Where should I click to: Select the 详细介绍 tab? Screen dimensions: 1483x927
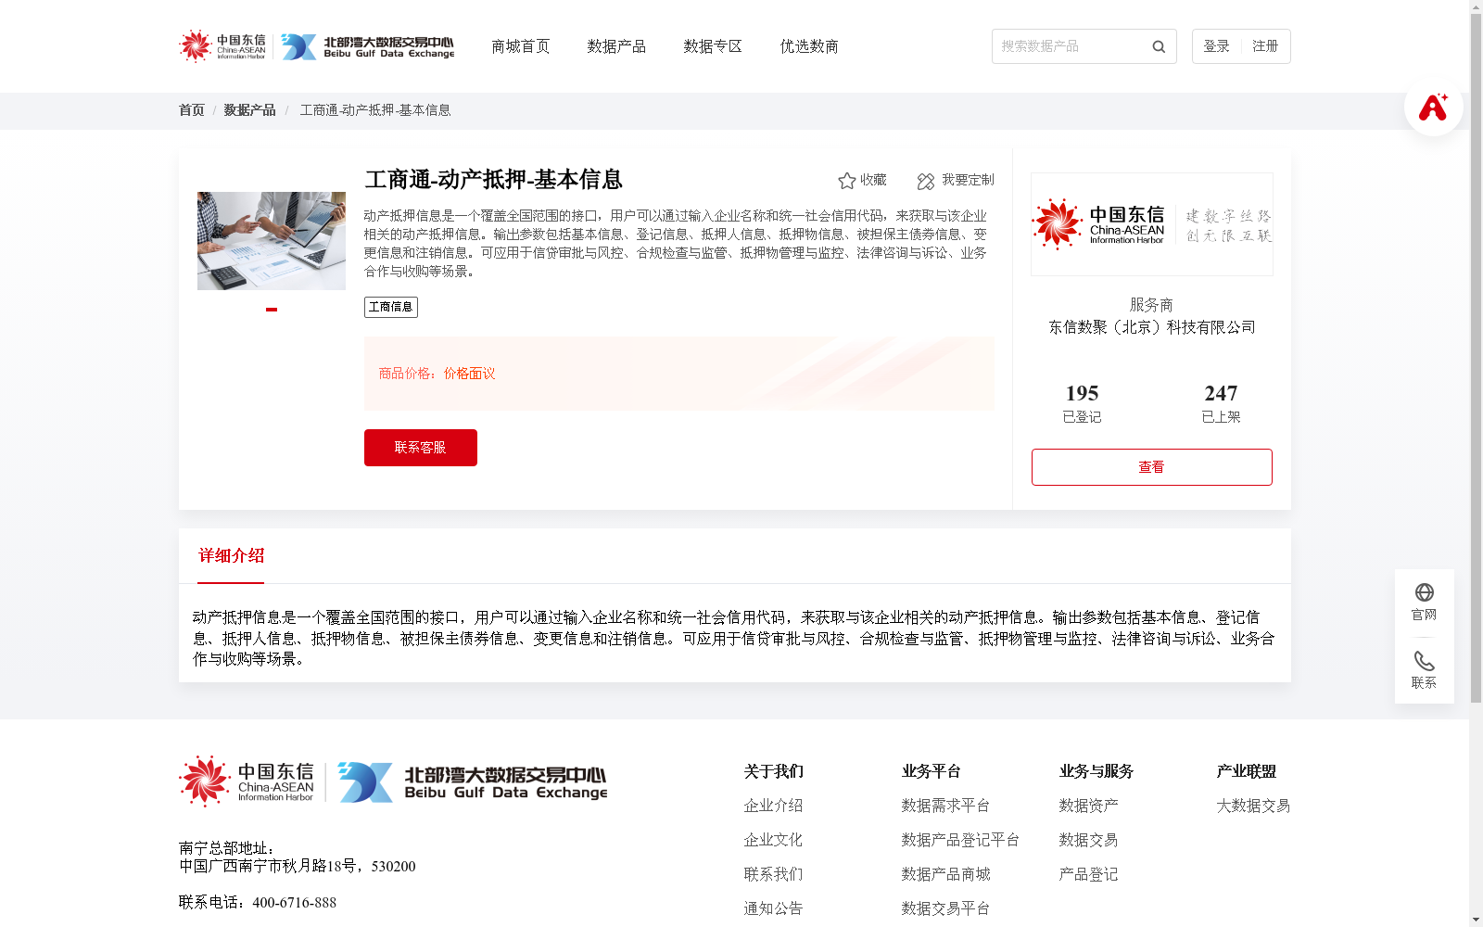[231, 556]
